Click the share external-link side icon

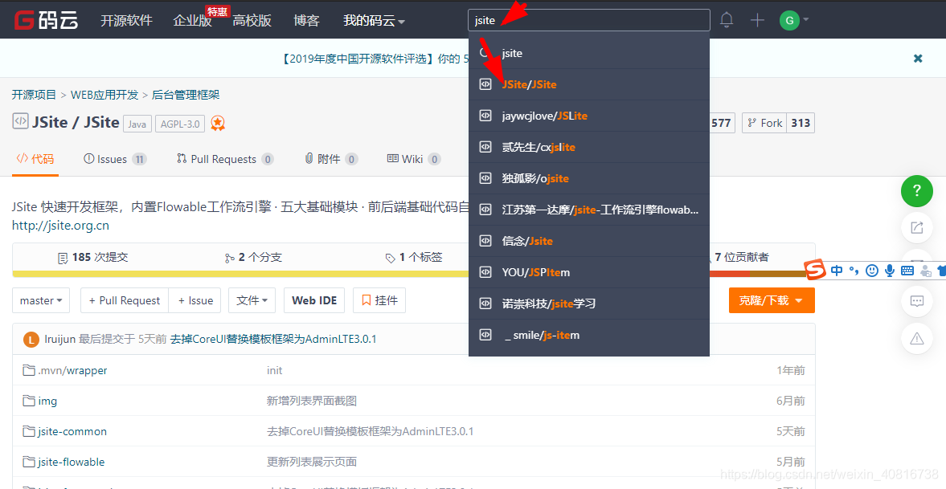click(x=917, y=227)
